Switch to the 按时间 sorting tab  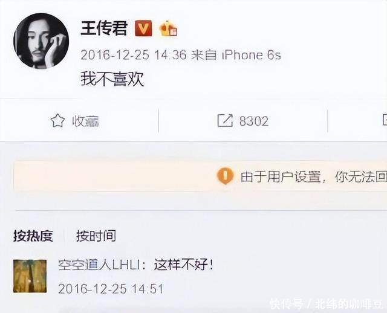(96, 236)
